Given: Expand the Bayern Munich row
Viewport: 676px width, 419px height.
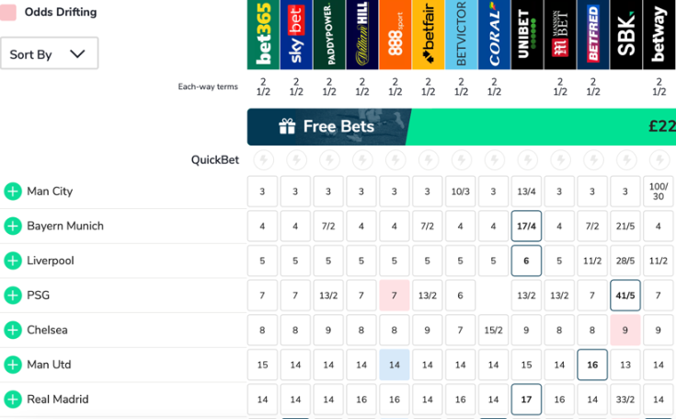Looking at the screenshot, I should [x=13, y=227].
